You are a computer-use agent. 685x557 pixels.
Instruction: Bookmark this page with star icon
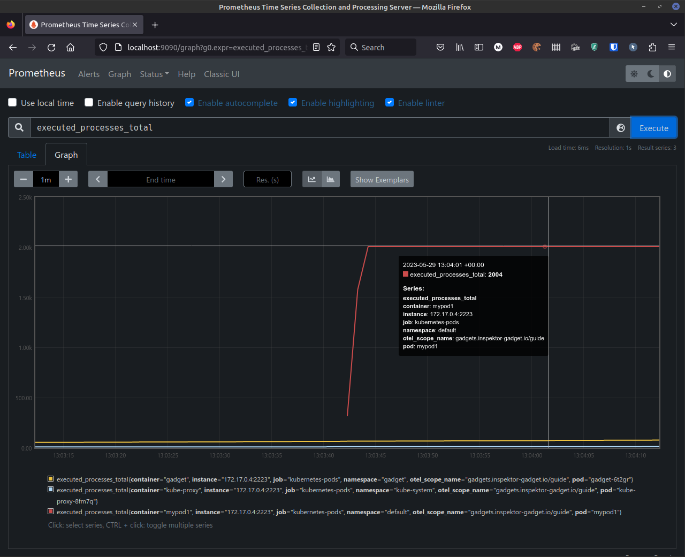(331, 47)
